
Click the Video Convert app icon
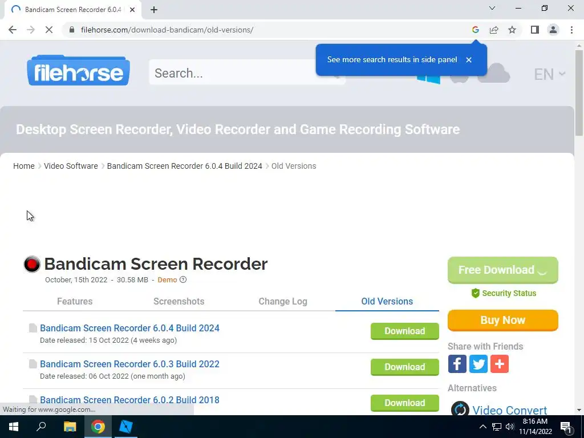[460, 408]
